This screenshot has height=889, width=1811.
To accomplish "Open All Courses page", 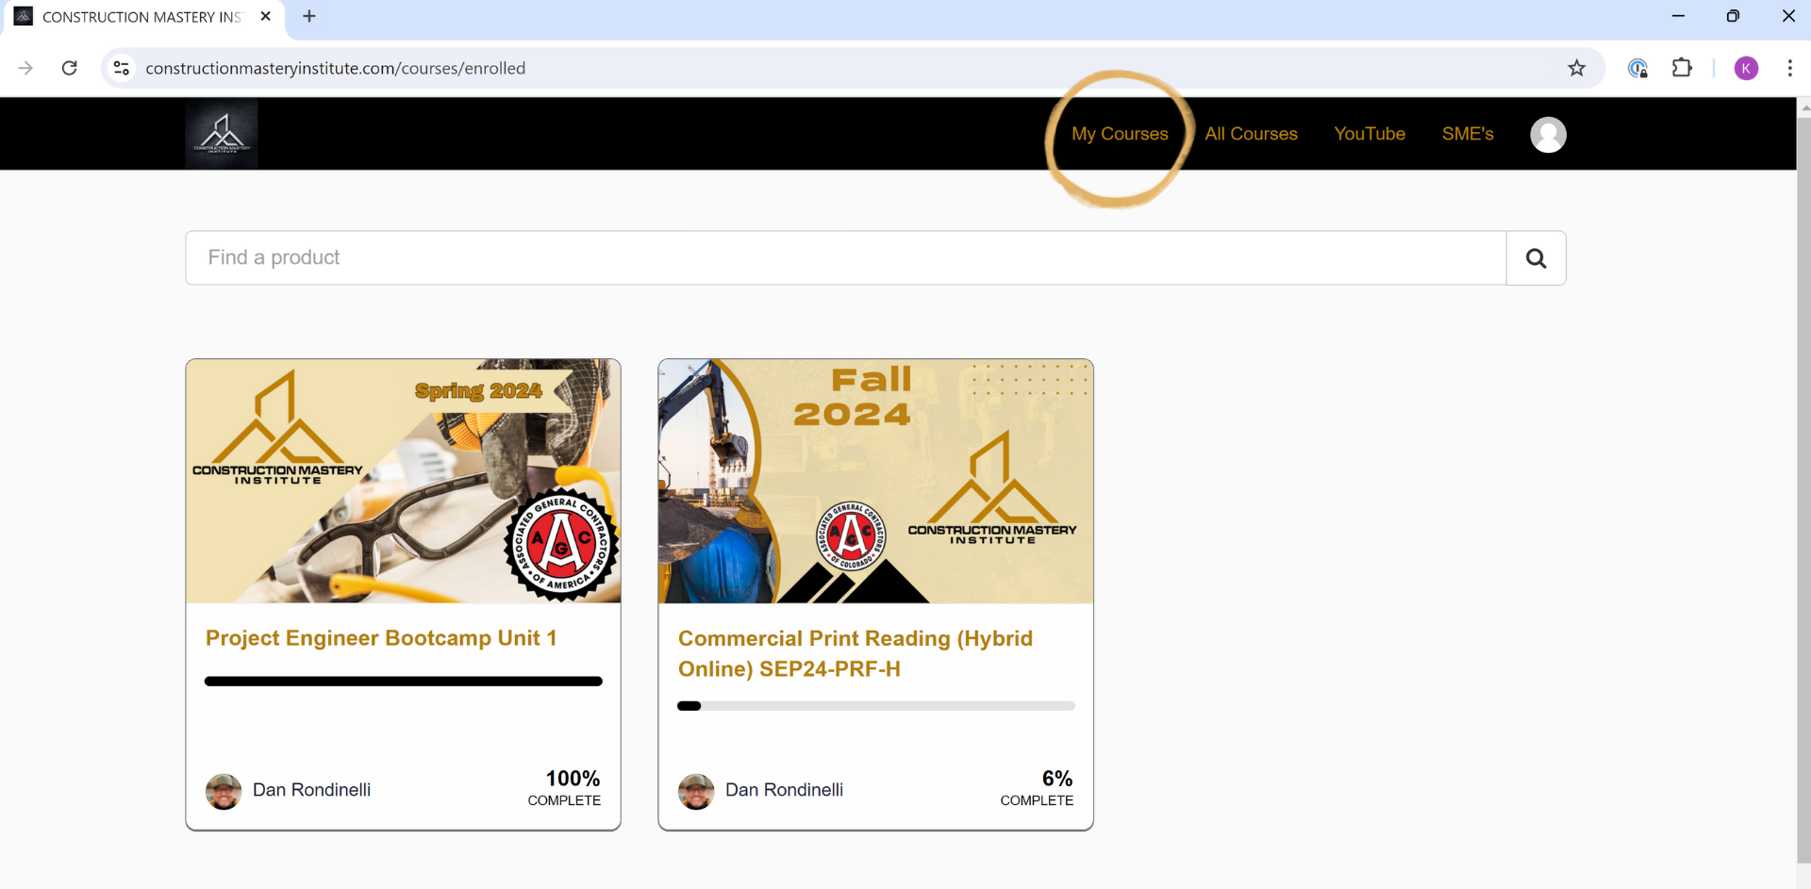I will click(x=1251, y=134).
